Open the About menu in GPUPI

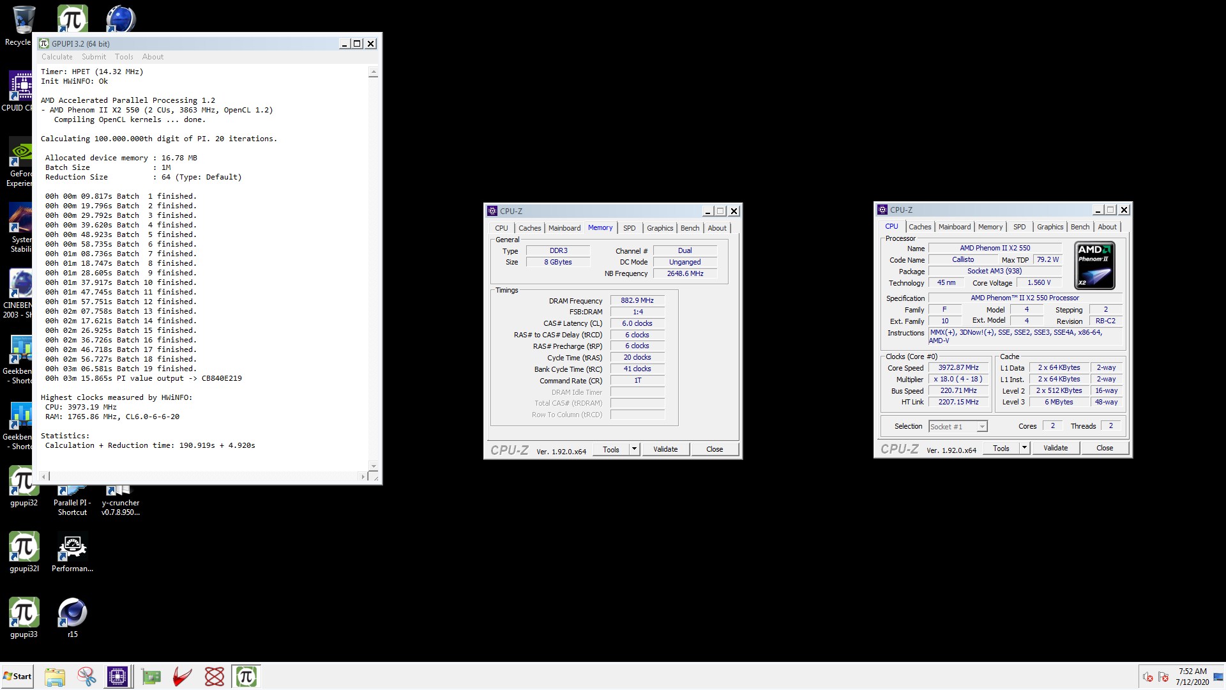click(x=153, y=57)
